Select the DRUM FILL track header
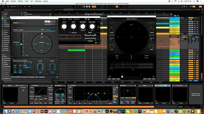This screenshot has height=114, width=204. pos(174,26)
